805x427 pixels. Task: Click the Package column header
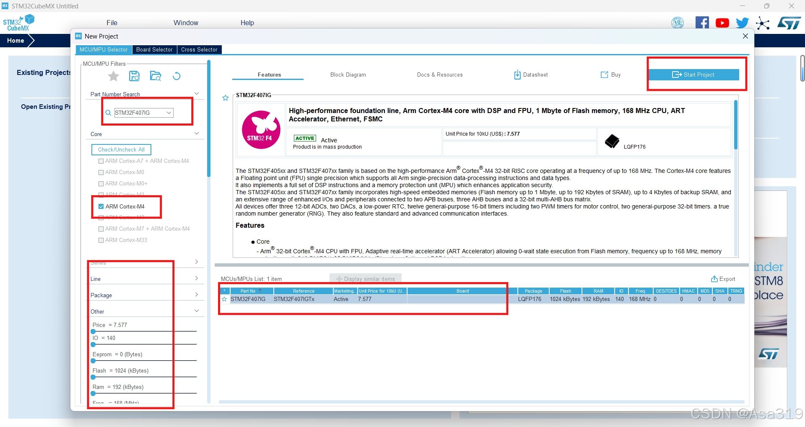point(533,291)
